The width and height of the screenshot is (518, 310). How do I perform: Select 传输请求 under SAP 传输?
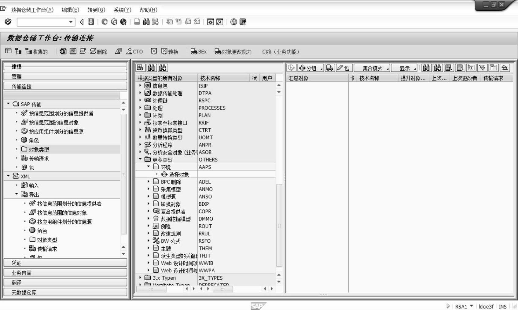(x=39, y=158)
